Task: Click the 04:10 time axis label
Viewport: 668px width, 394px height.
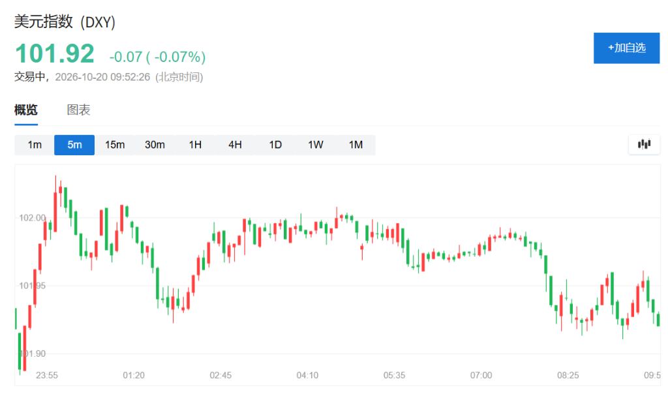Action: [x=308, y=375]
